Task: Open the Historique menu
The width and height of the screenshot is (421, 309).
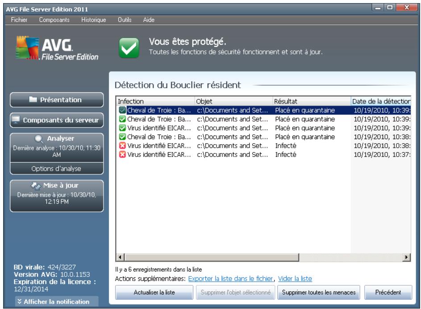Action: 94,20
